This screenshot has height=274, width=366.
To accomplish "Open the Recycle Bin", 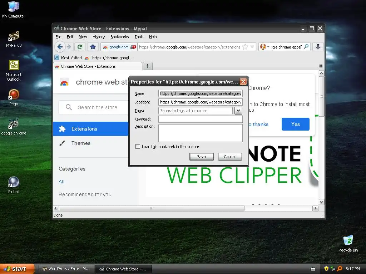I will (348, 244).
